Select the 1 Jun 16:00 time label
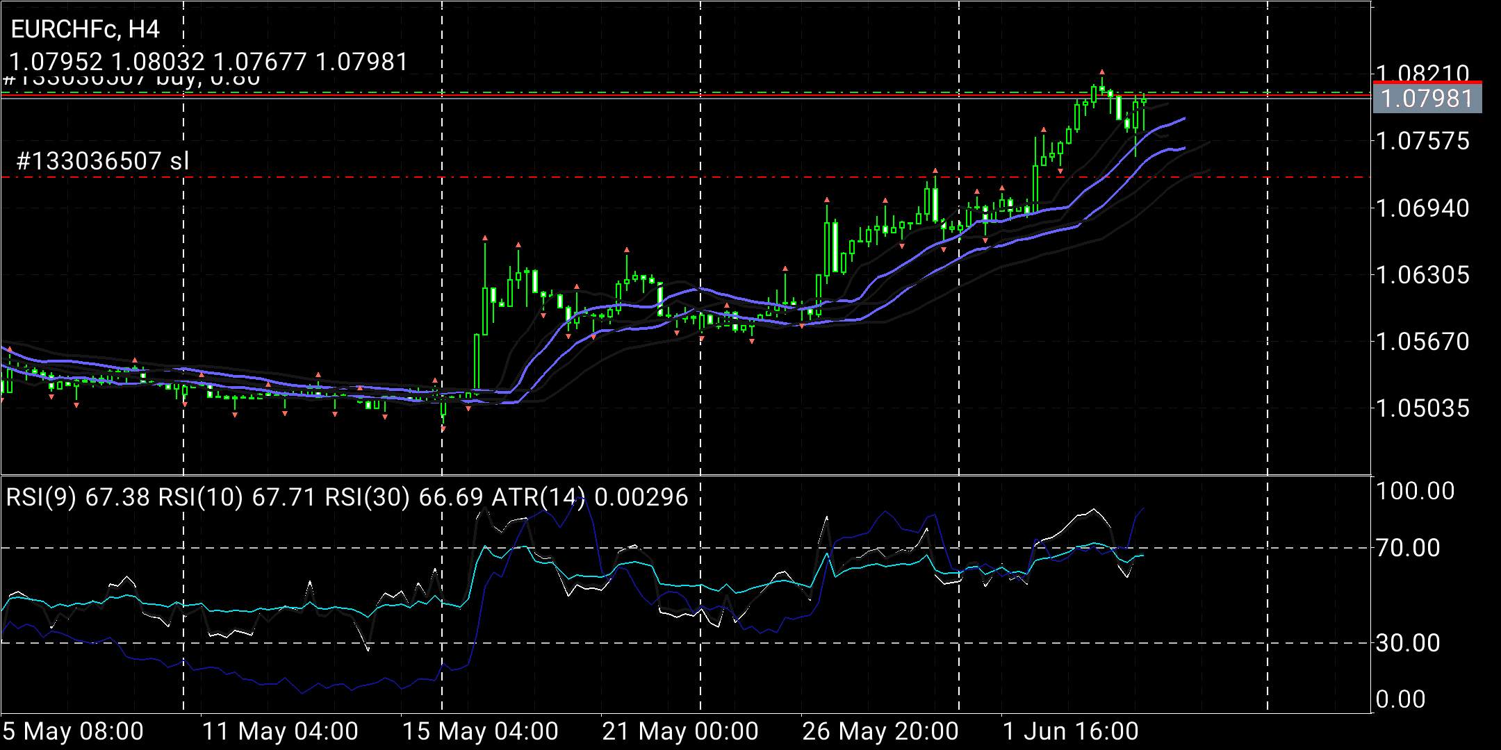The image size is (1501, 750). coord(1070,731)
